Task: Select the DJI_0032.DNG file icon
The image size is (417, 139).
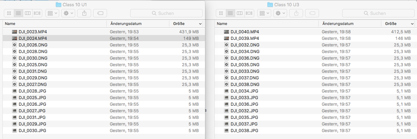Action: point(226,45)
